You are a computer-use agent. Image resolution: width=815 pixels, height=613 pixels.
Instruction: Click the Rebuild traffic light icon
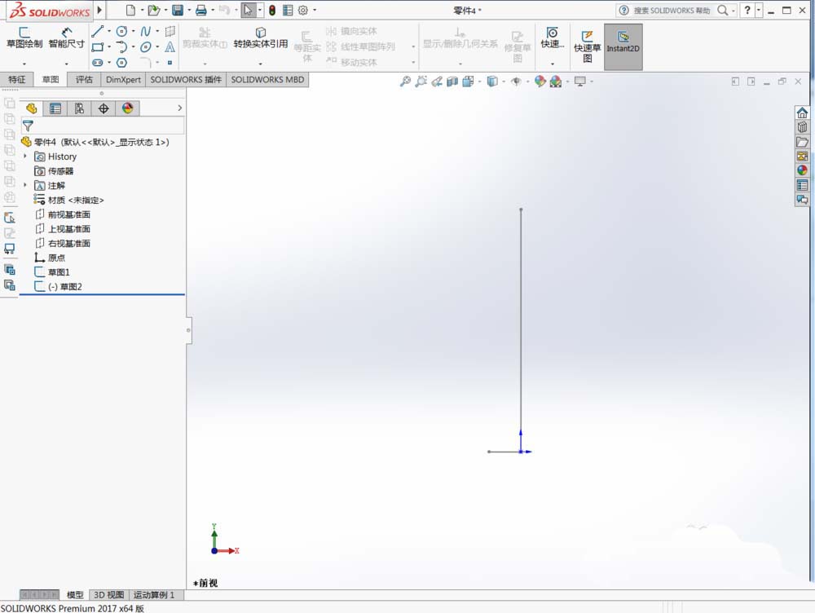[x=272, y=10]
